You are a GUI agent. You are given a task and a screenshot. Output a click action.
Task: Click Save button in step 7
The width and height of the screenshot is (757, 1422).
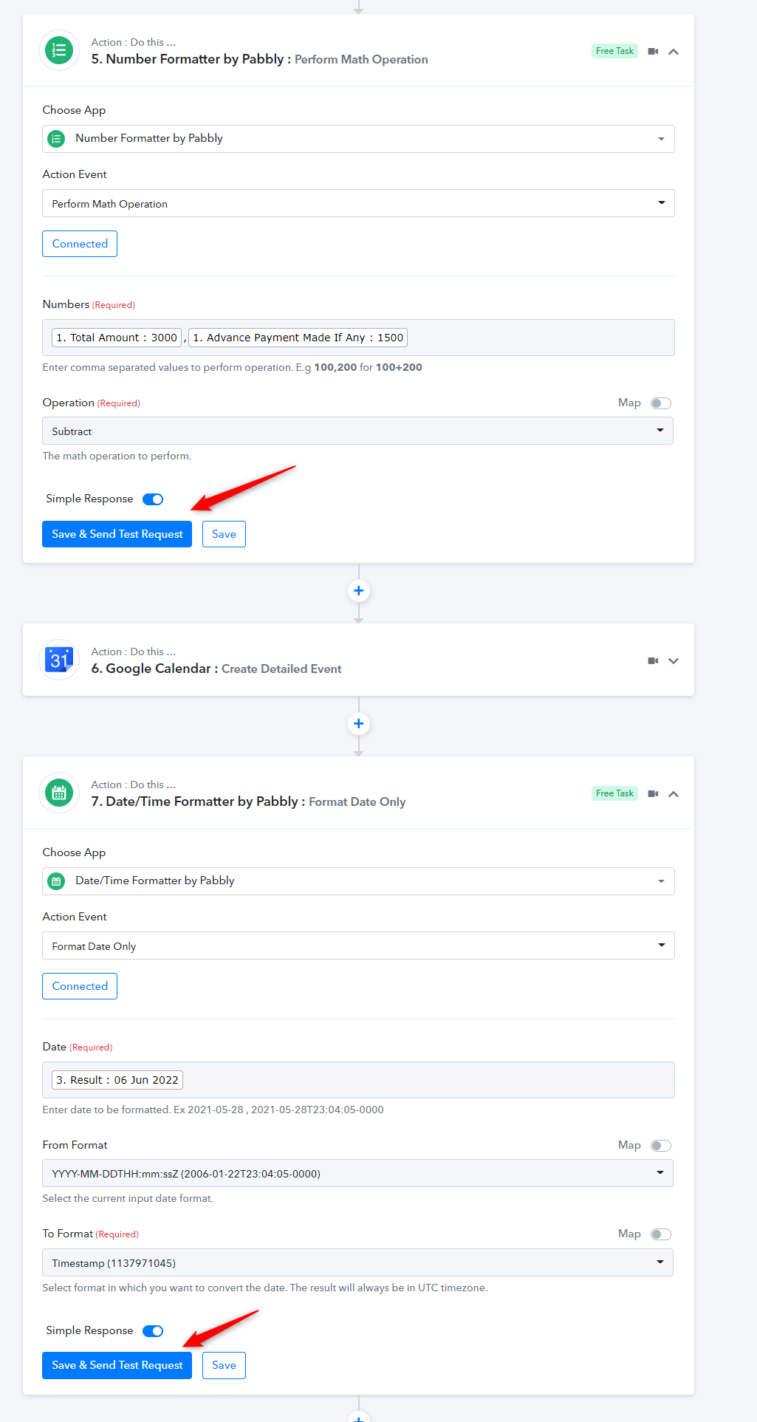[x=224, y=1365]
